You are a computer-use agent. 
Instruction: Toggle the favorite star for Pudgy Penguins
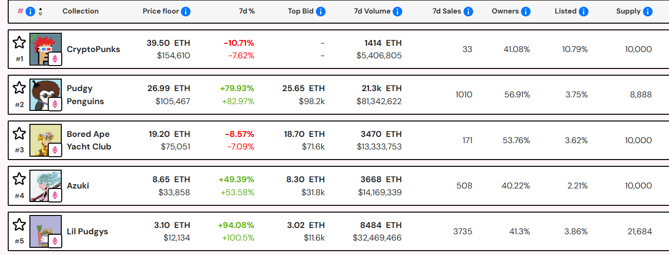coord(19,88)
